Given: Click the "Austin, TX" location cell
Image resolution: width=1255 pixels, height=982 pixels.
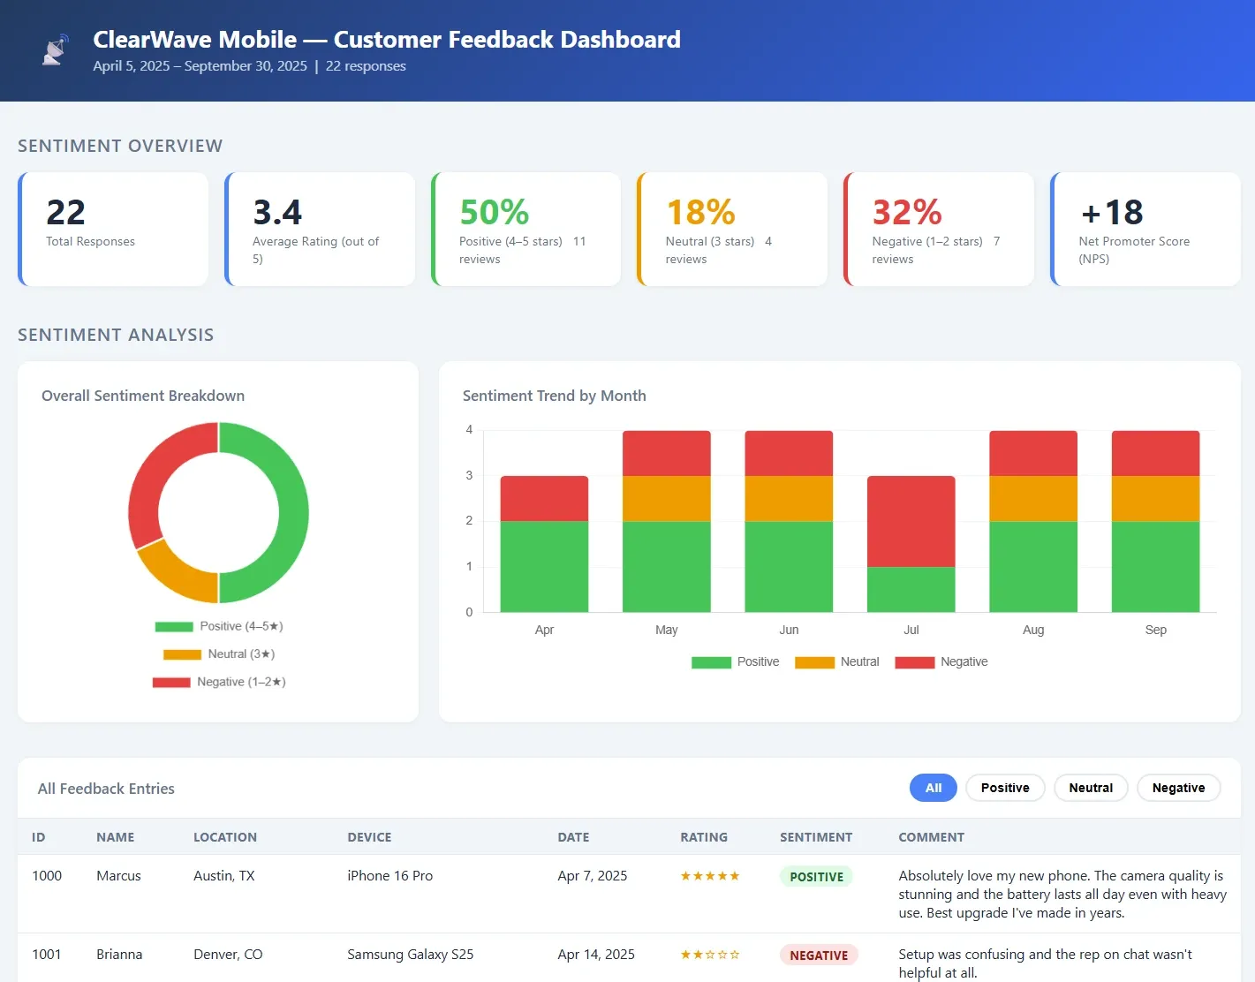Looking at the screenshot, I should pyautogui.click(x=224, y=876).
